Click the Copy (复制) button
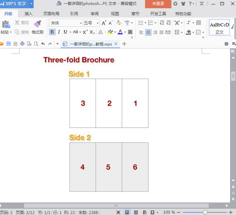Viewport: 236px width, 215px height. pos(22,32)
